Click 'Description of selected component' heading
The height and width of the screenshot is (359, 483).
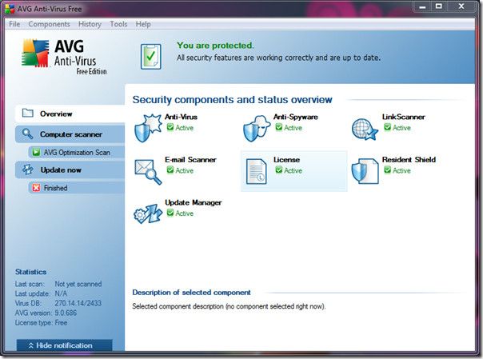(191, 293)
